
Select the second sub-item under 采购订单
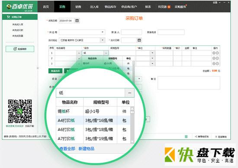pyautogui.click(x=18, y=30)
